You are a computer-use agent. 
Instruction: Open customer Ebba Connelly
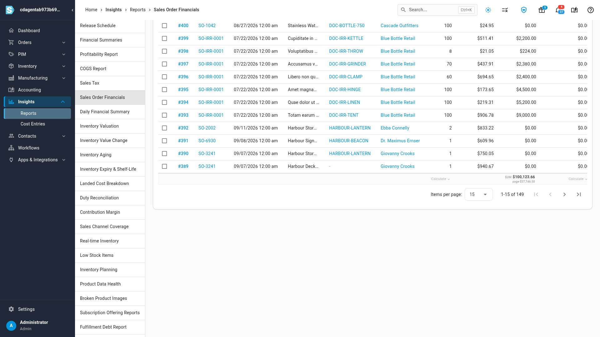tap(395, 128)
